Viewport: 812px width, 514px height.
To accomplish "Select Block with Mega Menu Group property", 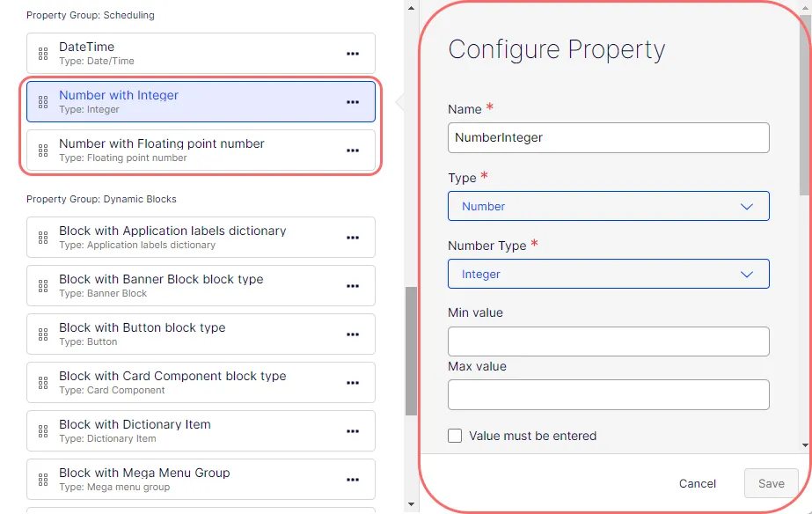I will [201, 480].
